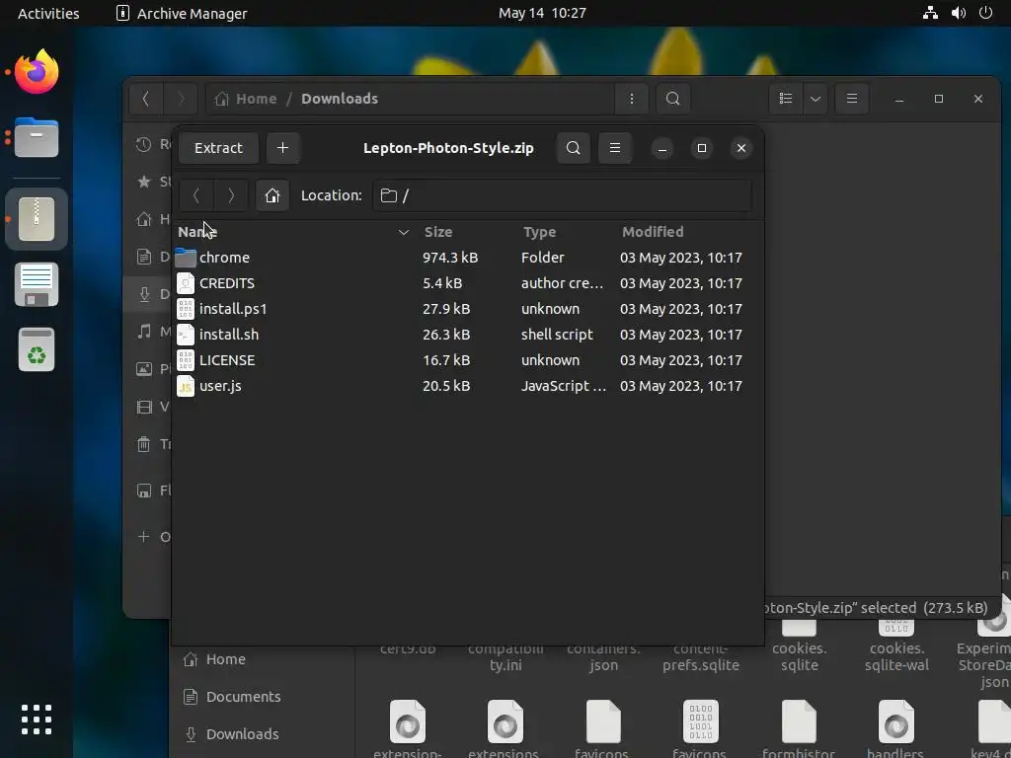Expand the Files view options dropdown
Viewport: 1011px width, 758px height.
tap(815, 99)
